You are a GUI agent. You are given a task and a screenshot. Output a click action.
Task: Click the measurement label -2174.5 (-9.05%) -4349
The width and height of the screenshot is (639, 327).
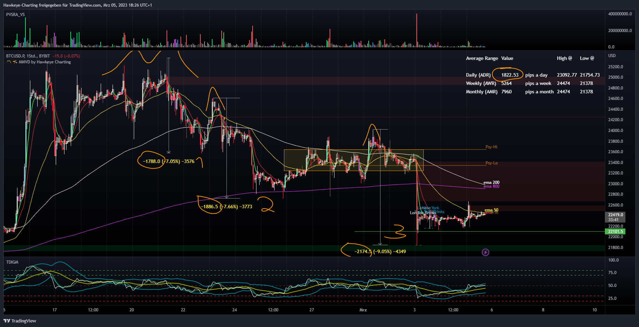[x=380, y=251]
